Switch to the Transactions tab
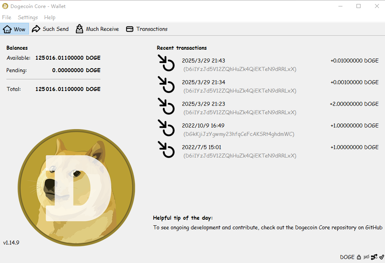 tap(147, 29)
